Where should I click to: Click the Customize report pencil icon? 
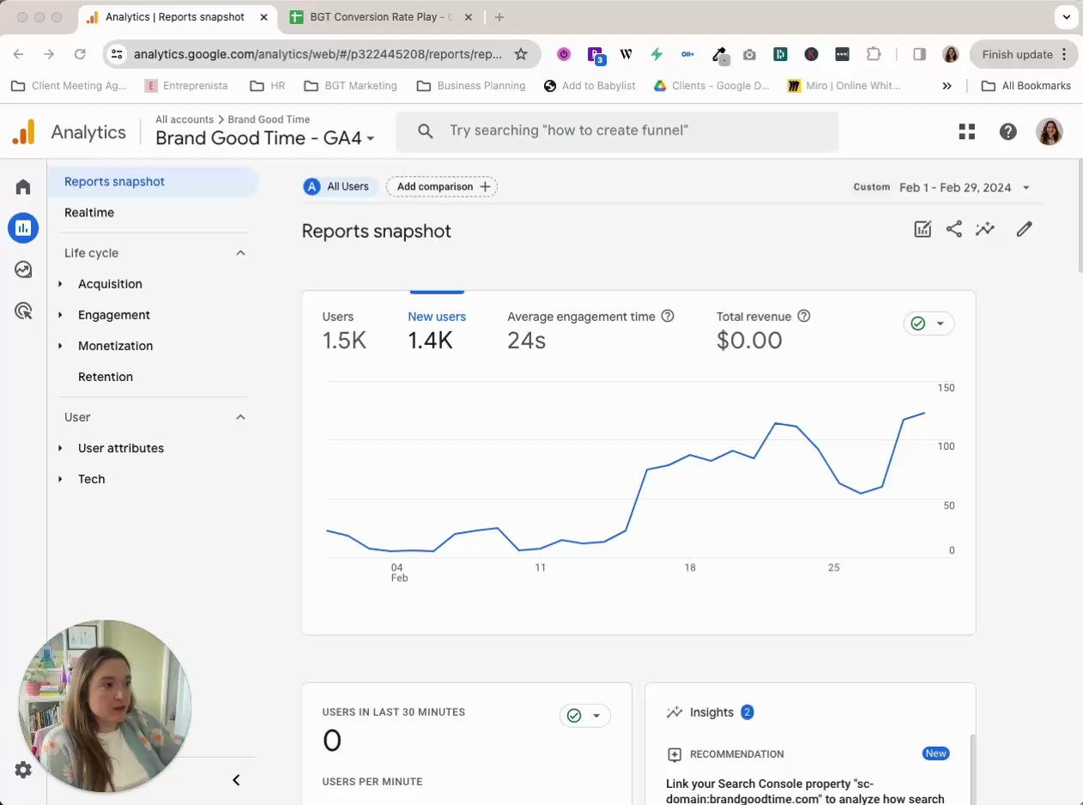pos(1024,229)
